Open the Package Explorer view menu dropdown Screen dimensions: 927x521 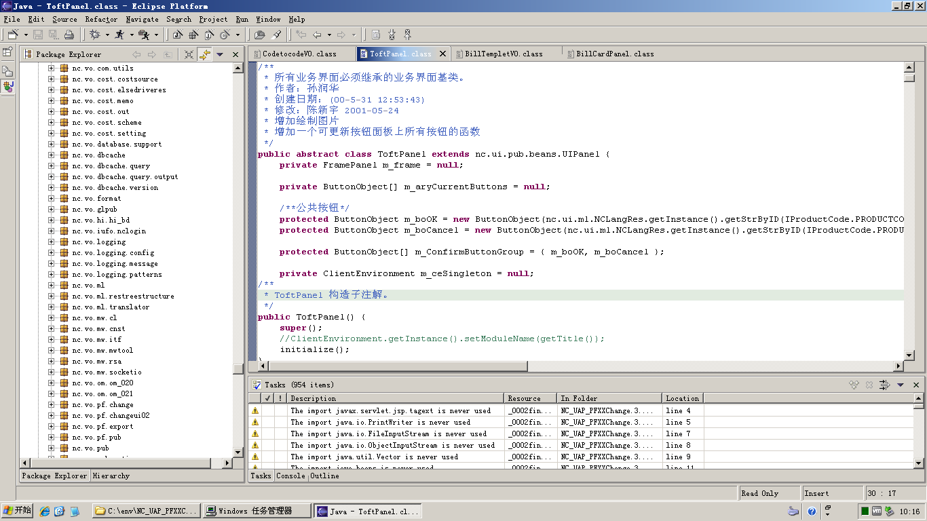220,54
